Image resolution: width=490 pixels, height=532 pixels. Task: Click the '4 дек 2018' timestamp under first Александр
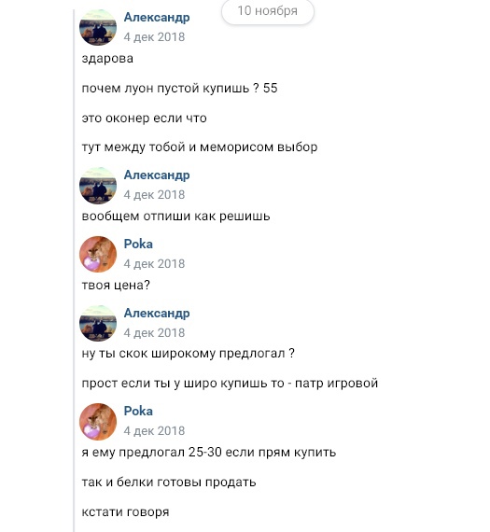click(x=154, y=37)
